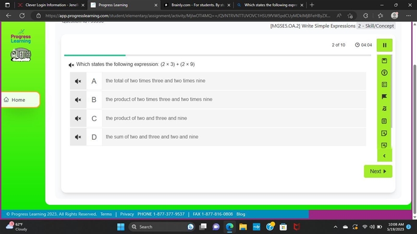Image resolution: width=417 pixels, height=234 pixels.
Task: Show hidden system tray icons
Action: click(x=335, y=227)
